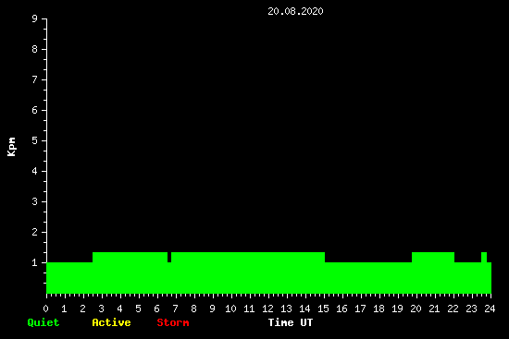Click the 5 tick on Kpm axis
This screenshot has height=339, width=509.
point(35,140)
